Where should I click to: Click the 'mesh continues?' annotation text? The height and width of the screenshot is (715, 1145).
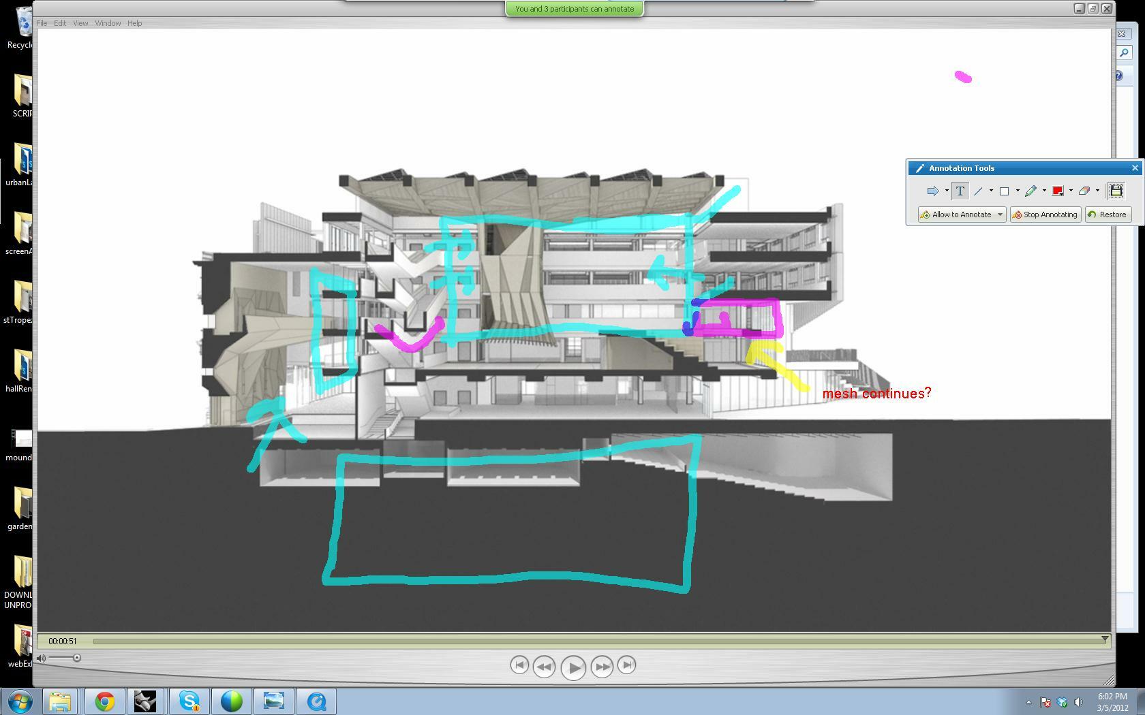[x=876, y=394]
